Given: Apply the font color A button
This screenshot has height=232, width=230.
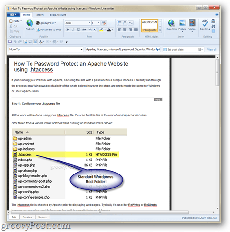Looking at the screenshot, I should coord(109,29).
